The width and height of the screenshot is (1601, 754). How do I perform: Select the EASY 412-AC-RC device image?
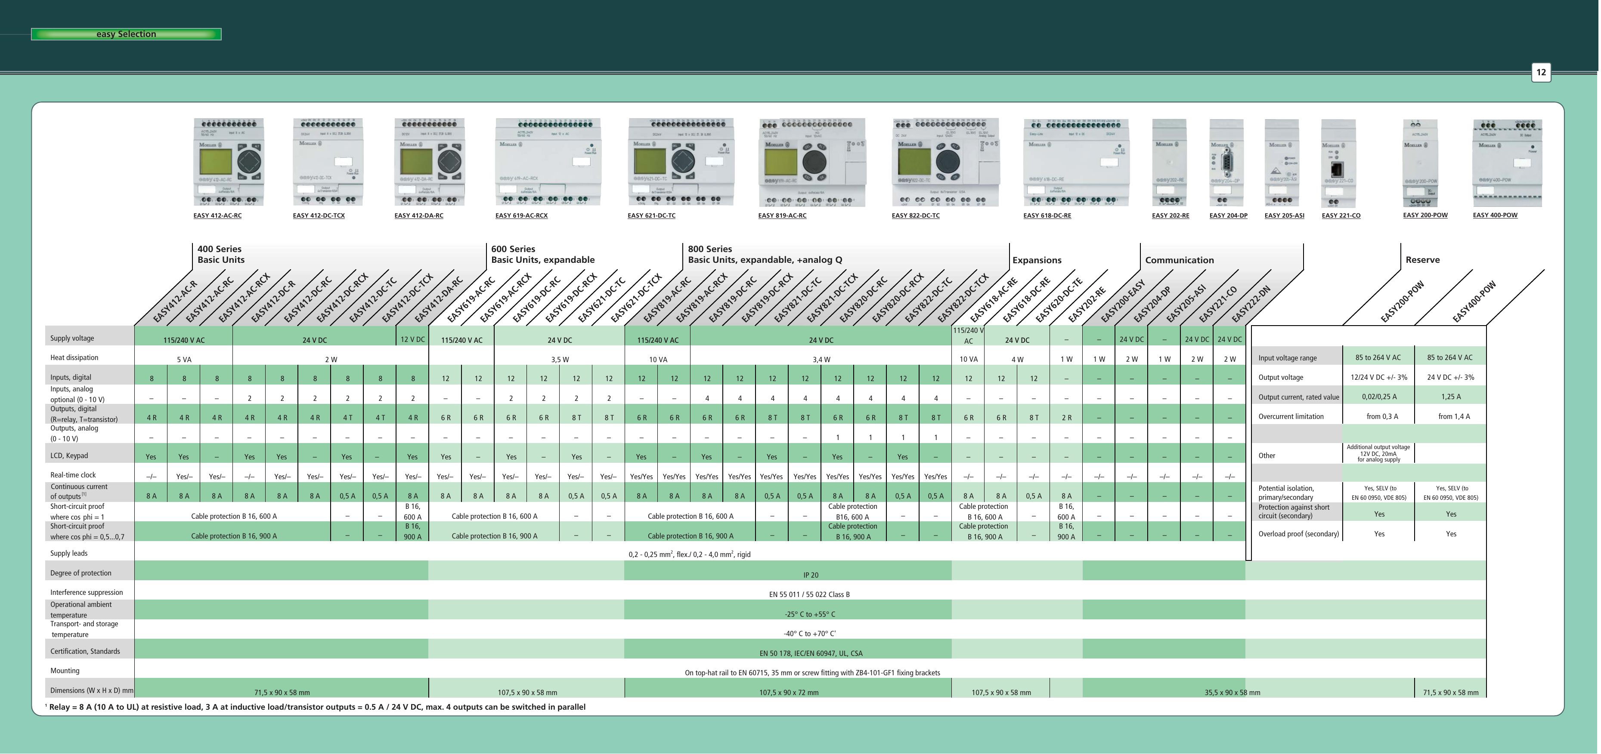click(229, 160)
